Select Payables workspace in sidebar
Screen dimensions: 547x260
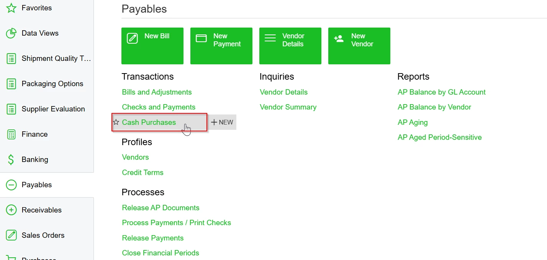click(x=47, y=185)
